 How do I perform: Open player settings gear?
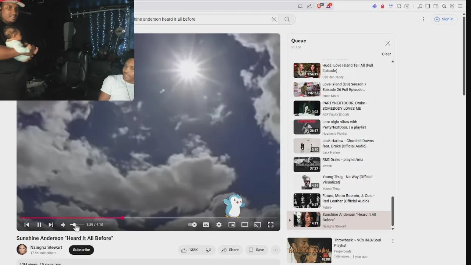(x=219, y=225)
